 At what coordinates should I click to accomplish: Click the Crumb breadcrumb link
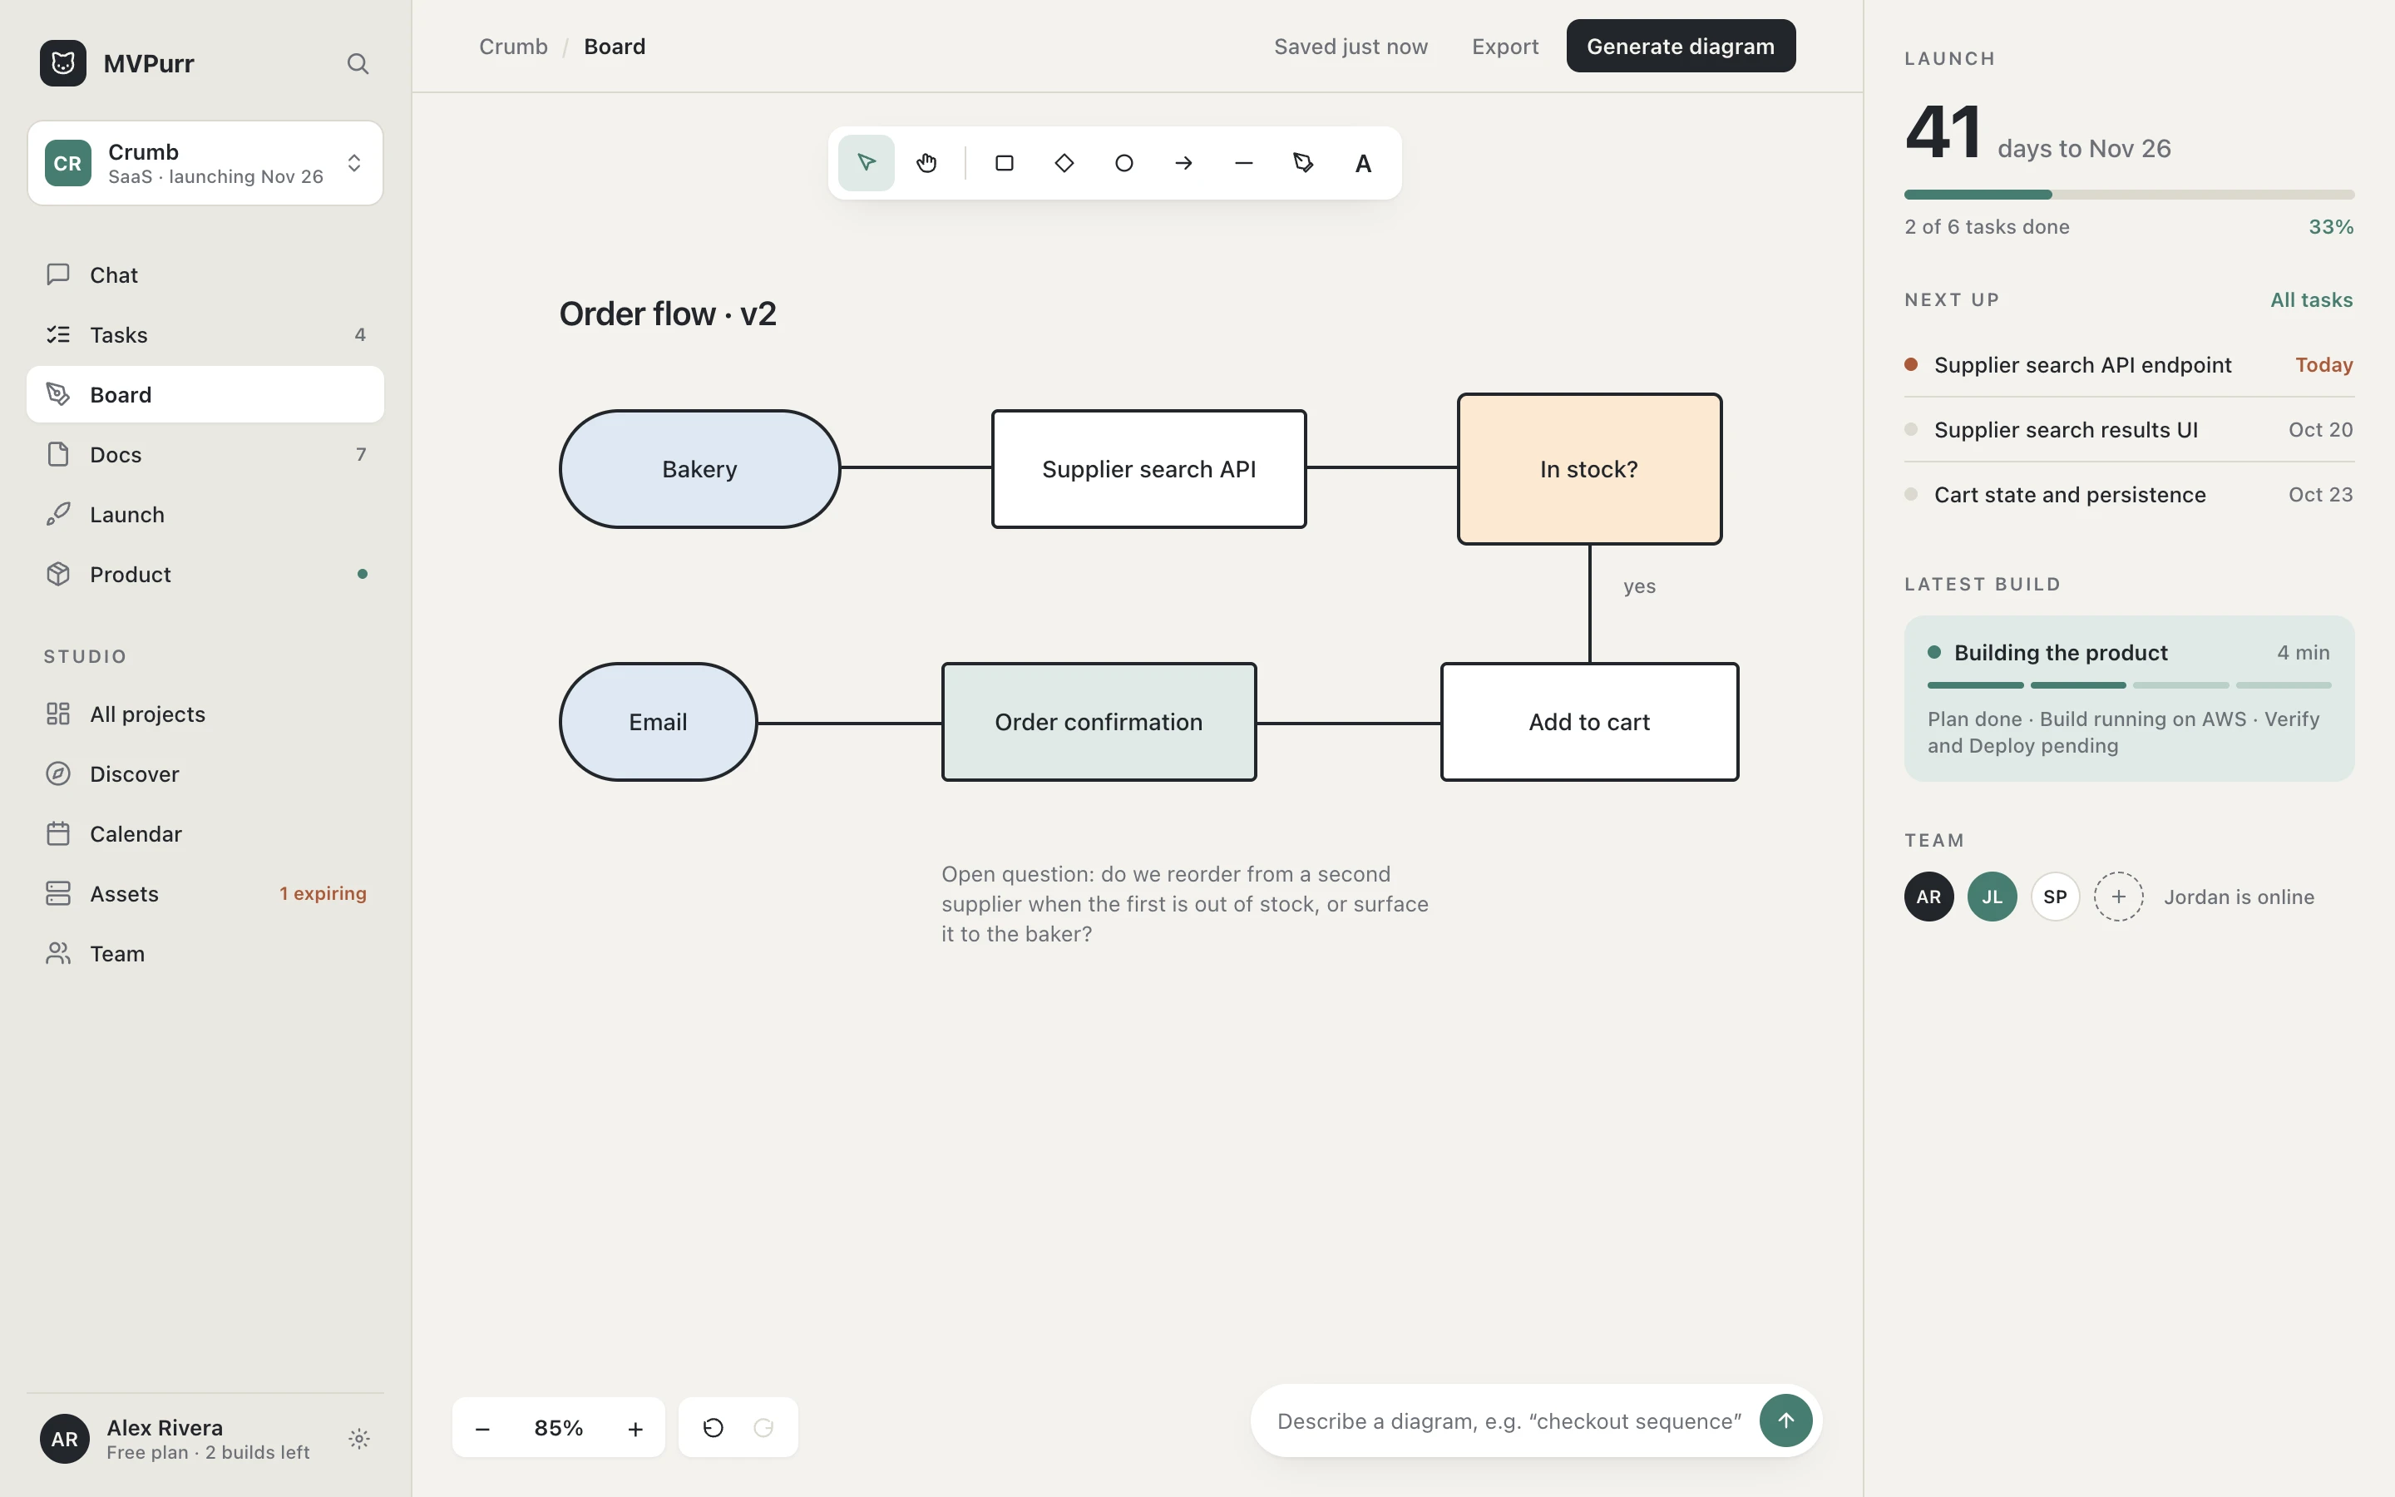512,47
